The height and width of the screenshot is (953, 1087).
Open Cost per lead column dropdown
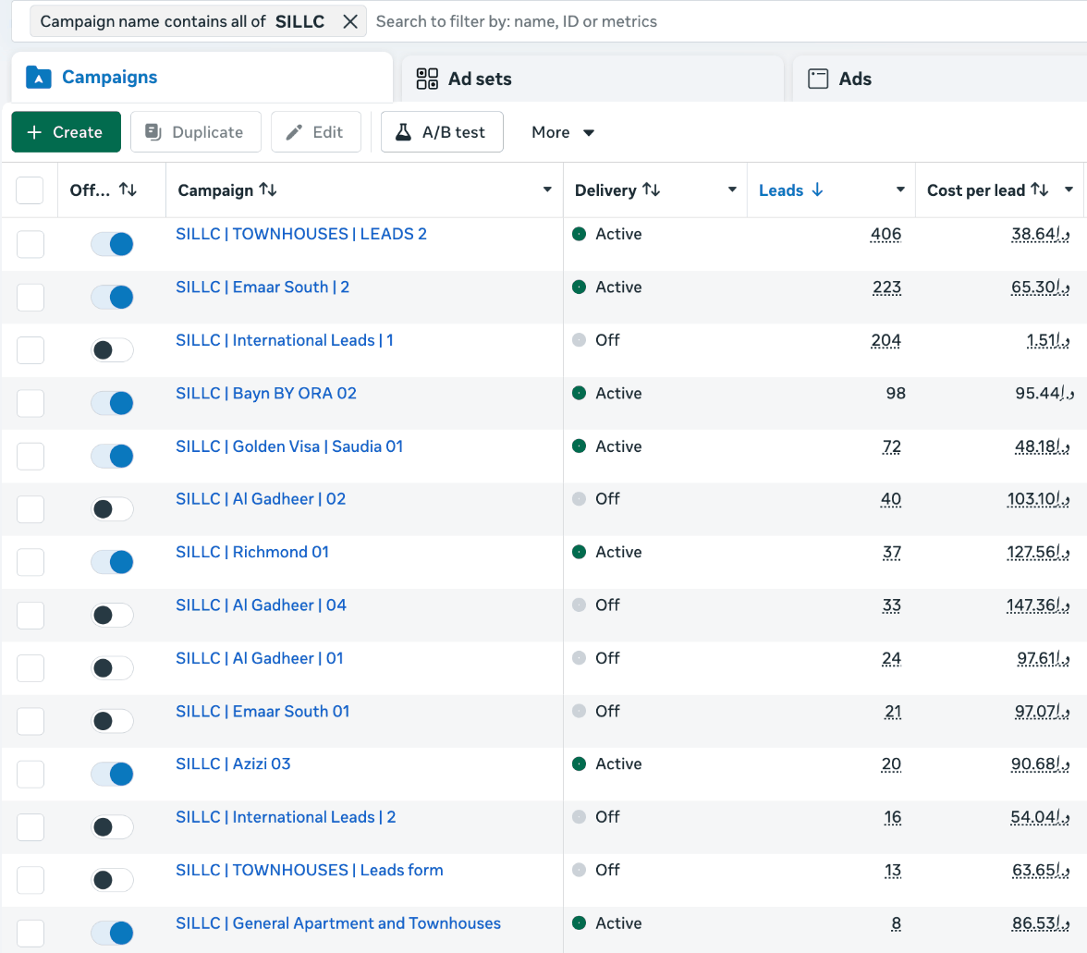pyautogui.click(x=1069, y=189)
